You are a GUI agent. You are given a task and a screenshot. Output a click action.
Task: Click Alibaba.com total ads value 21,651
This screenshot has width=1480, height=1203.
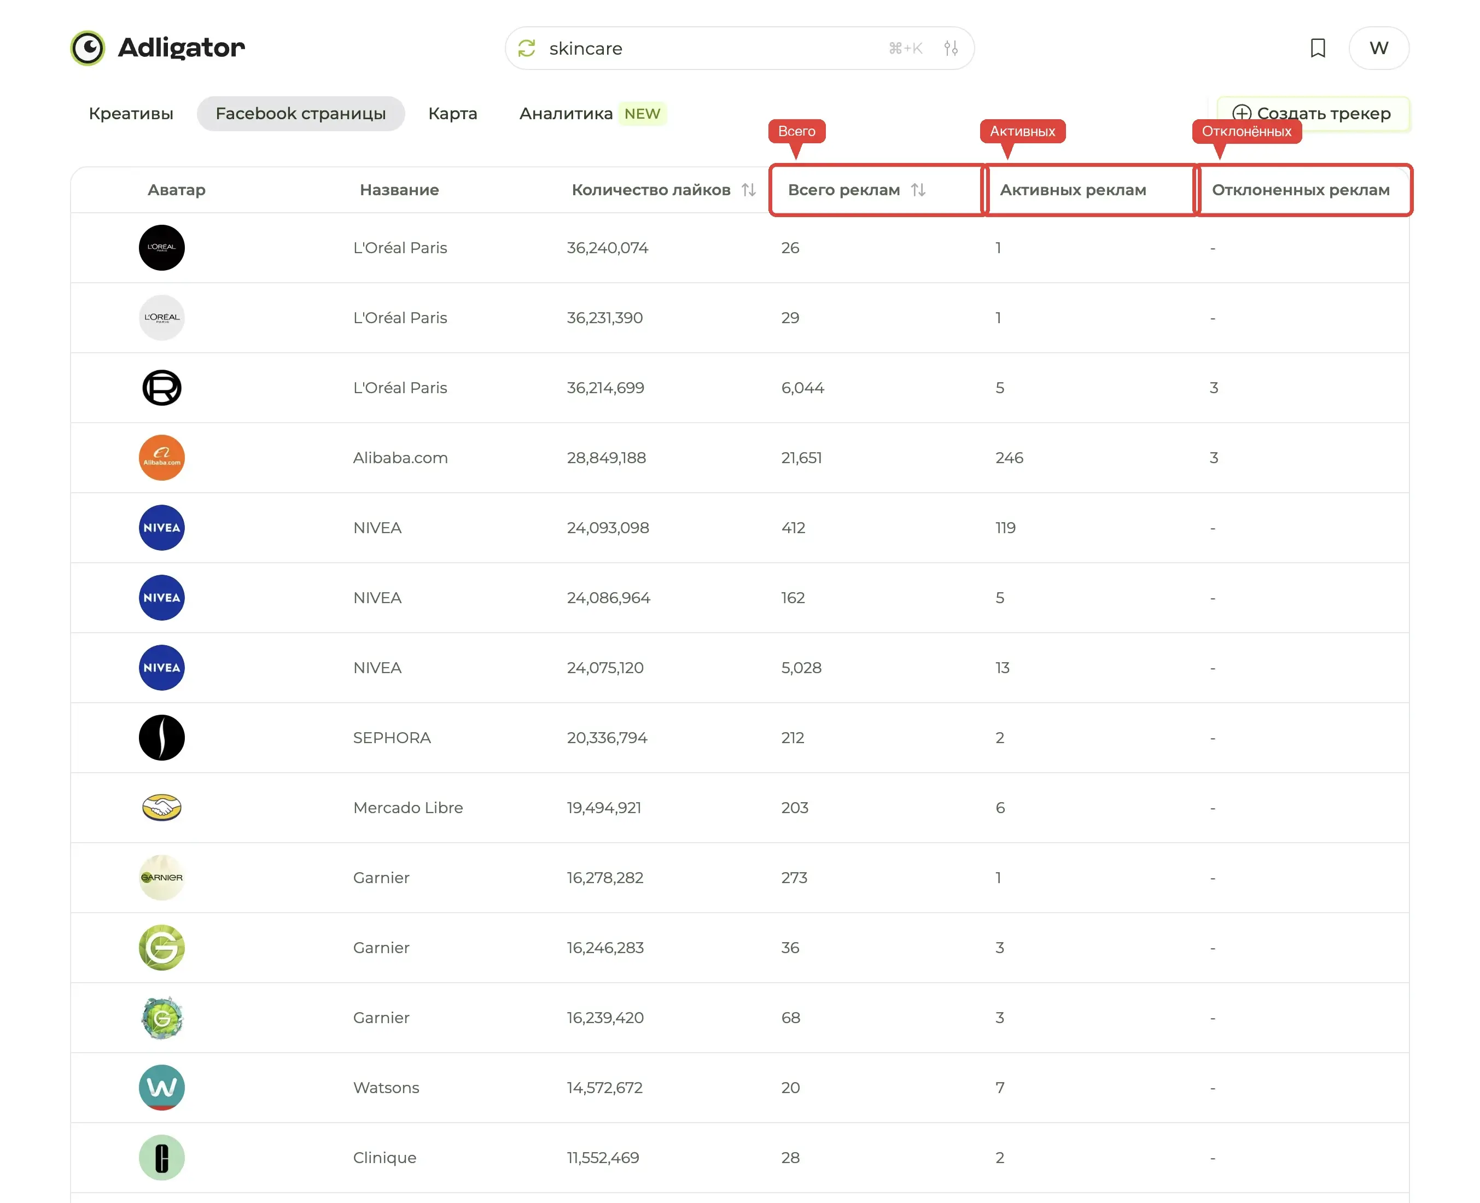pos(801,457)
